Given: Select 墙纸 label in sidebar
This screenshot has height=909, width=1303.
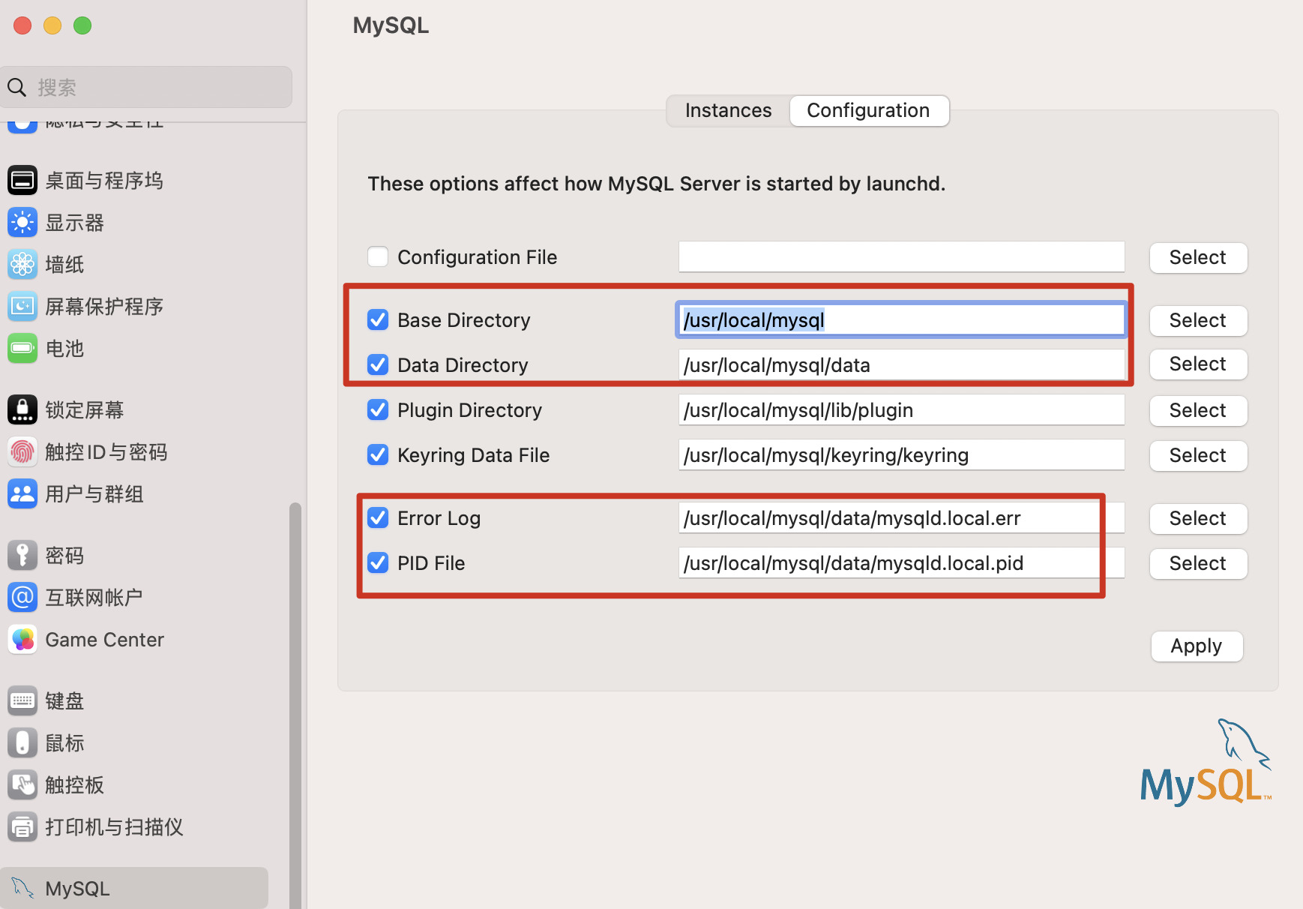Looking at the screenshot, I should pos(64,265).
